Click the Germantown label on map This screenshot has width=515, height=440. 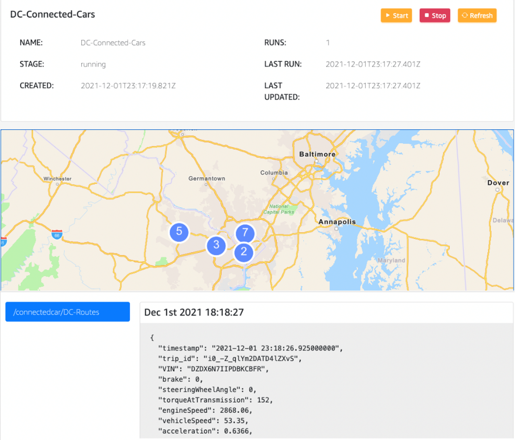[206, 178]
